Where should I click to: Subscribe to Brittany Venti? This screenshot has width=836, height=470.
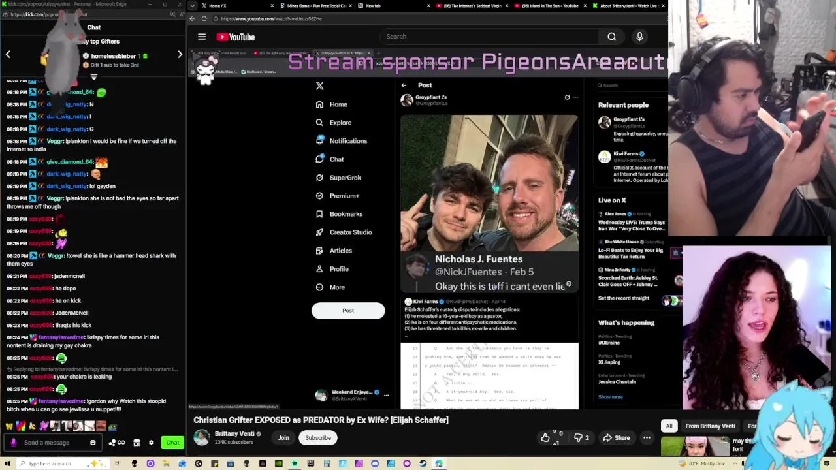click(318, 438)
